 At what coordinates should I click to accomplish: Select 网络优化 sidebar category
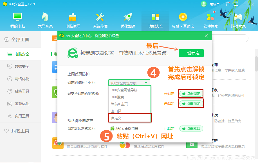(21, 79)
